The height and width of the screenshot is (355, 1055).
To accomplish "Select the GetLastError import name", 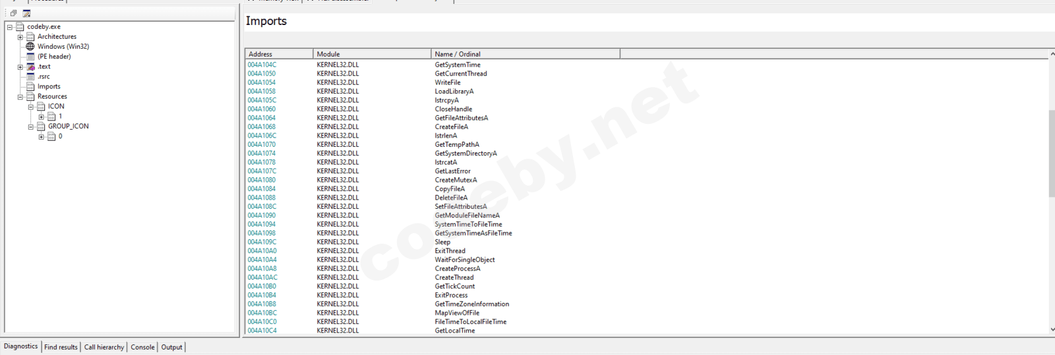I will (x=453, y=171).
